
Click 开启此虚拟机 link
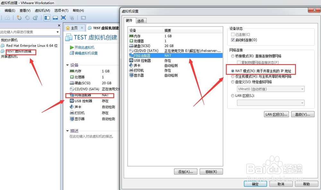[x=84, y=47]
